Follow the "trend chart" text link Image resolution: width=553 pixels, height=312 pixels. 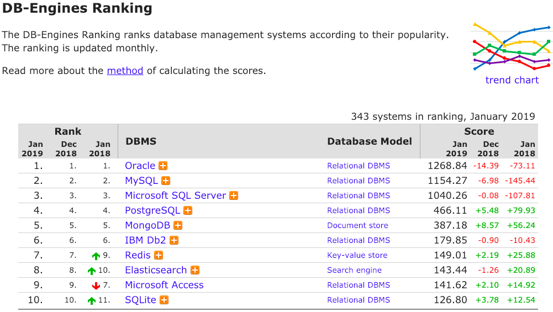(x=512, y=80)
